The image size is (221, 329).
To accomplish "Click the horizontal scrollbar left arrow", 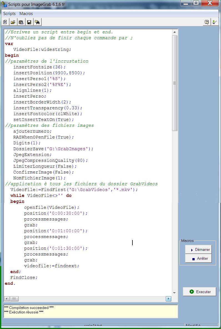I will pyautogui.click(x=7, y=299).
